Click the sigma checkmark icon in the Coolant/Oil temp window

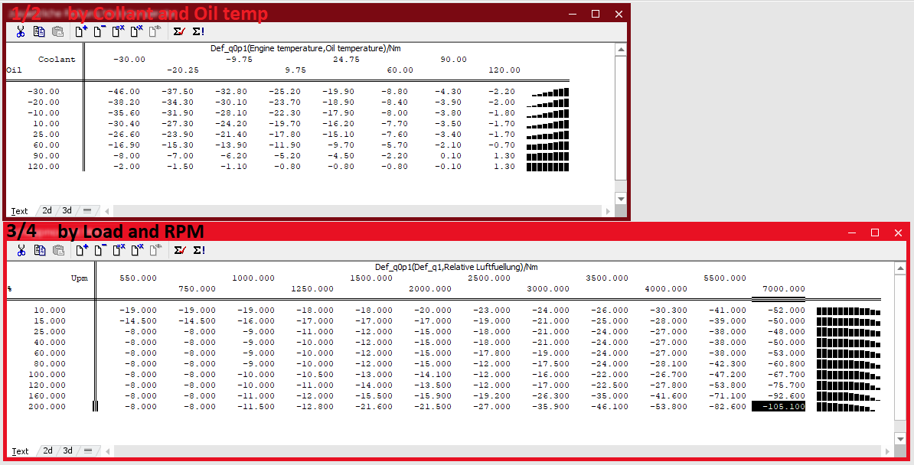click(179, 31)
